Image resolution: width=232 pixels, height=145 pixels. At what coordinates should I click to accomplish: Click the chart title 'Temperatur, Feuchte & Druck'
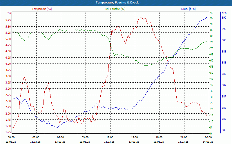click(117, 3)
